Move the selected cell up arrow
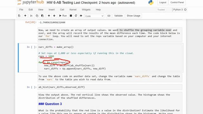Image resolution: width=203 pixels, height=114 pixels. click(x=49, y=16)
